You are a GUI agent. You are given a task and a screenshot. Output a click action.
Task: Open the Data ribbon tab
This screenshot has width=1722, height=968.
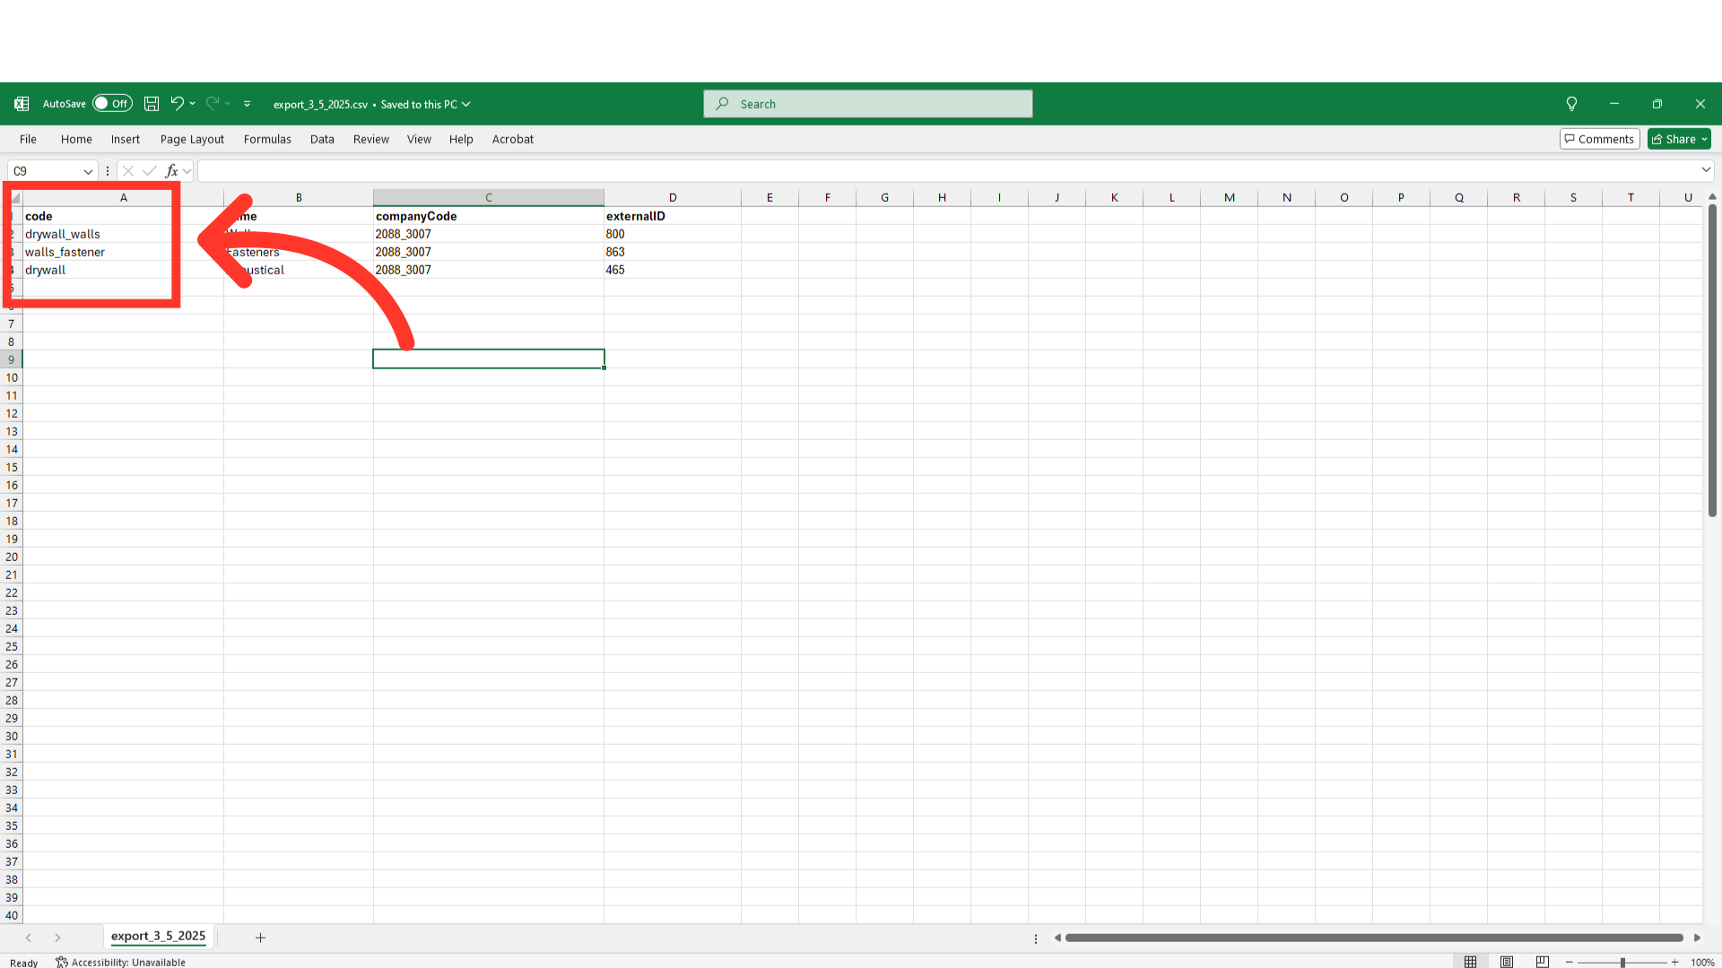pyautogui.click(x=322, y=139)
